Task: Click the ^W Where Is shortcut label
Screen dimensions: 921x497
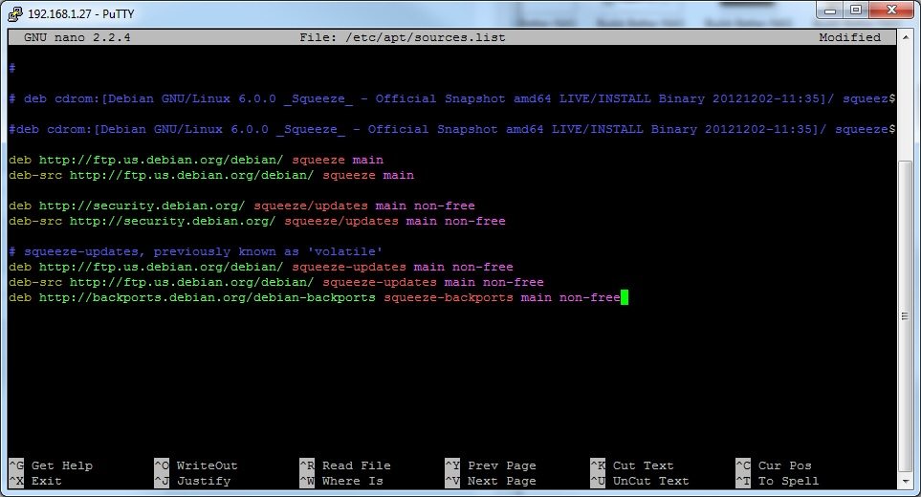Action: (x=341, y=481)
